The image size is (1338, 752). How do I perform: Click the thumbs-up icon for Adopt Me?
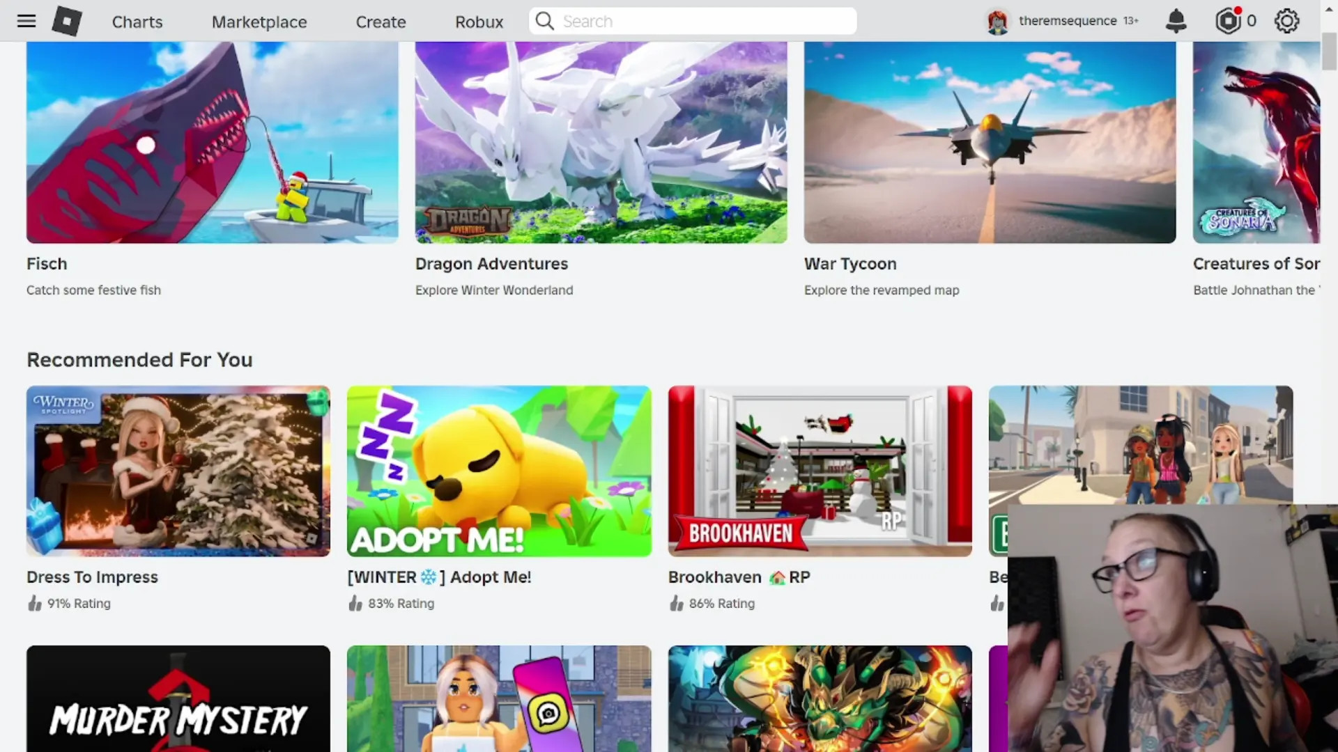355,603
